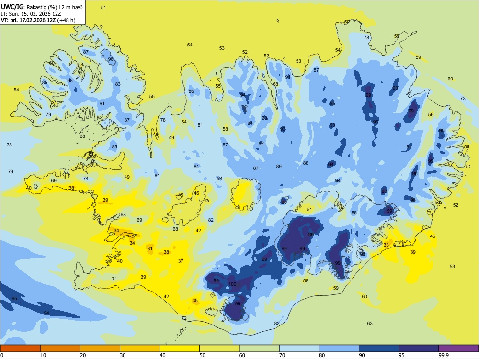Pick the pale green 60–70 legend swatch
This screenshot has height=359, width=479.
point(259,348)
